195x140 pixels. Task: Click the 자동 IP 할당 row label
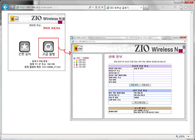pyautogui.click(x=114, y=98)
